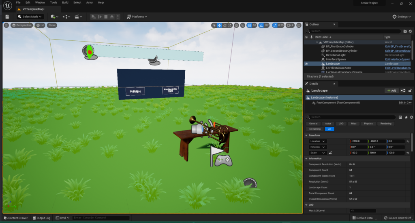
Task: Select the rotate gizmo tool
Action: (x=225, y=25)
